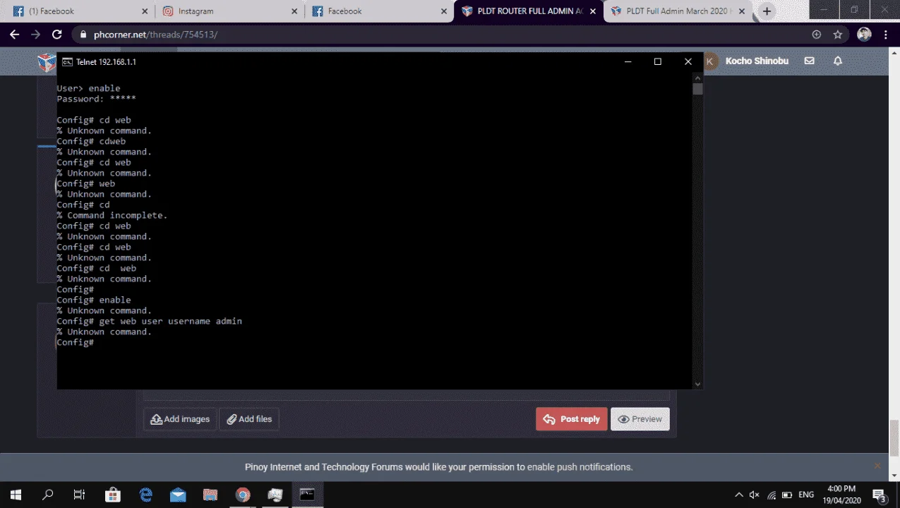Dismiss the push notification banner
900x508 pixels.
click(877, 466)
